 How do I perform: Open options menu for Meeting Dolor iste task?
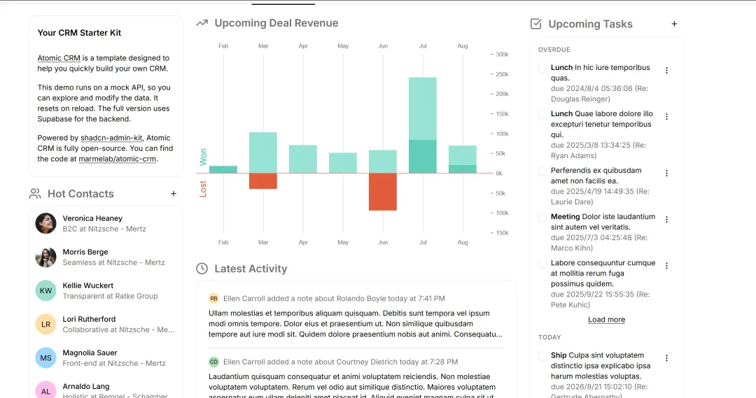click(x=667, y=220)
